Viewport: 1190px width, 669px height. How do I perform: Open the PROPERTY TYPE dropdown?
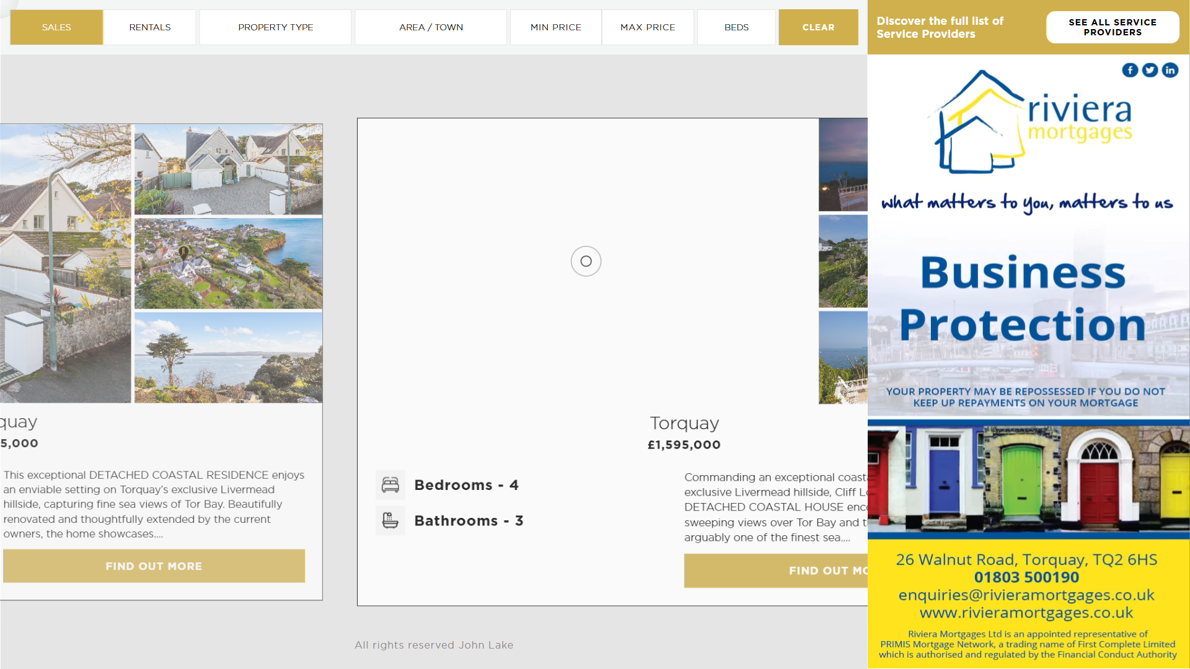point(275,27)
